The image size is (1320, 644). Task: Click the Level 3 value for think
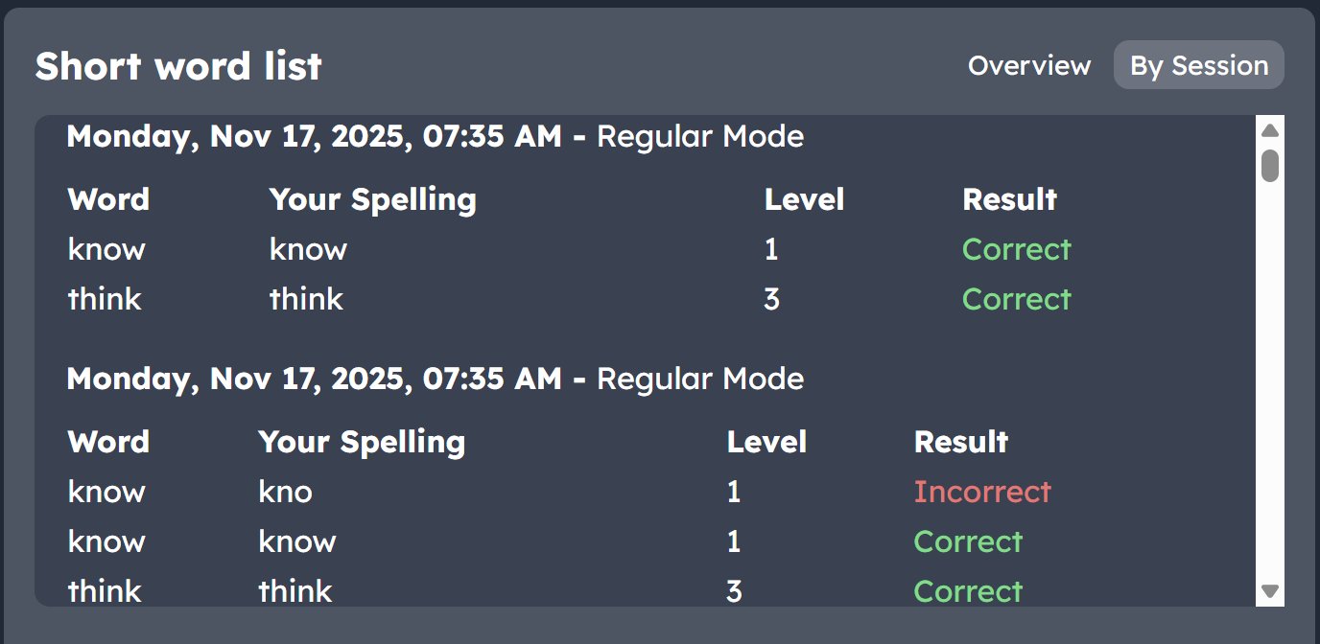click(x=772, y=298)
